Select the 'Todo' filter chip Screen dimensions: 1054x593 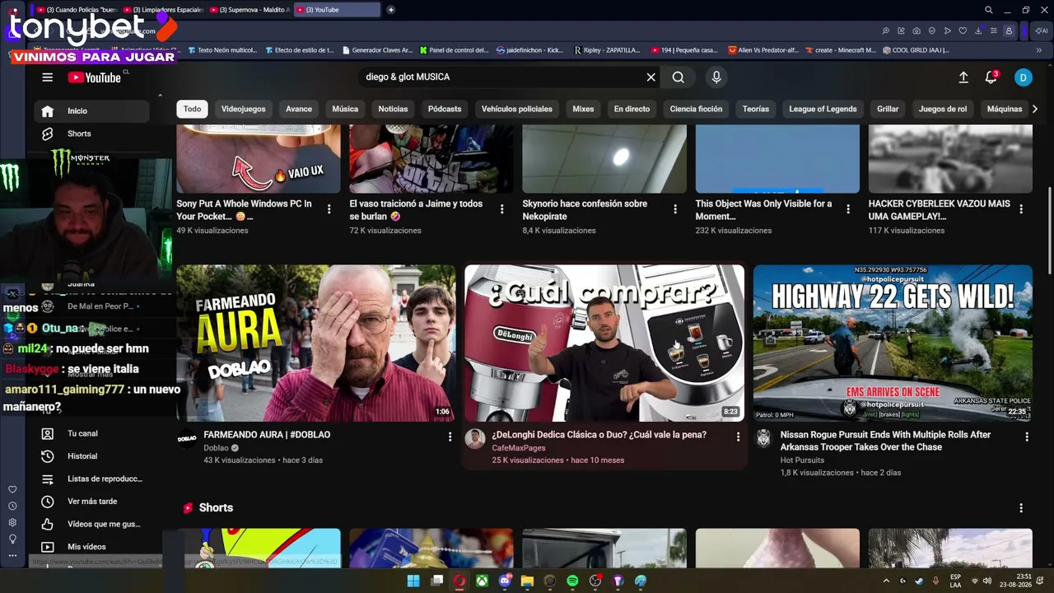[x=192, y=109]
